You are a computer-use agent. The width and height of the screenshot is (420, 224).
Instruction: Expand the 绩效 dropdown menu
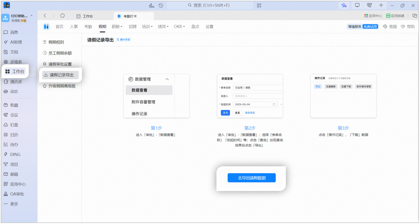pyautogui.click(x=163, y=27)
